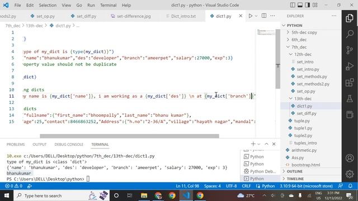The height and width of the screenshot is (201, 358).
Task: Change indentation via Spaces: 4
Action: pyautogui.click(x=213, y=186)
